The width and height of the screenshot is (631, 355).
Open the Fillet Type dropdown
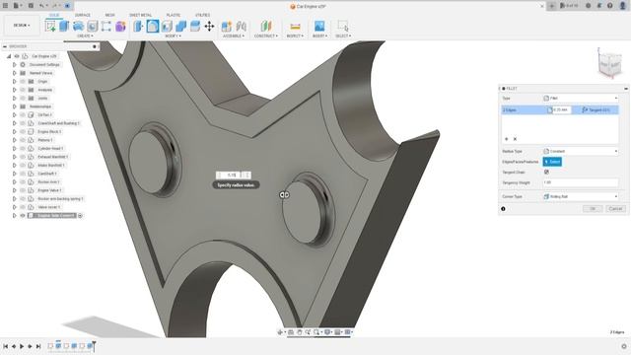(x=581, y=99)
